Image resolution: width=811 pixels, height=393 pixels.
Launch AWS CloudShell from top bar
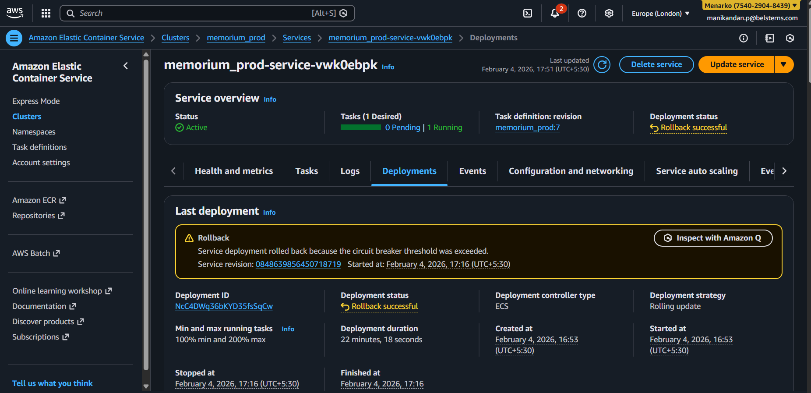coord(528,13)
